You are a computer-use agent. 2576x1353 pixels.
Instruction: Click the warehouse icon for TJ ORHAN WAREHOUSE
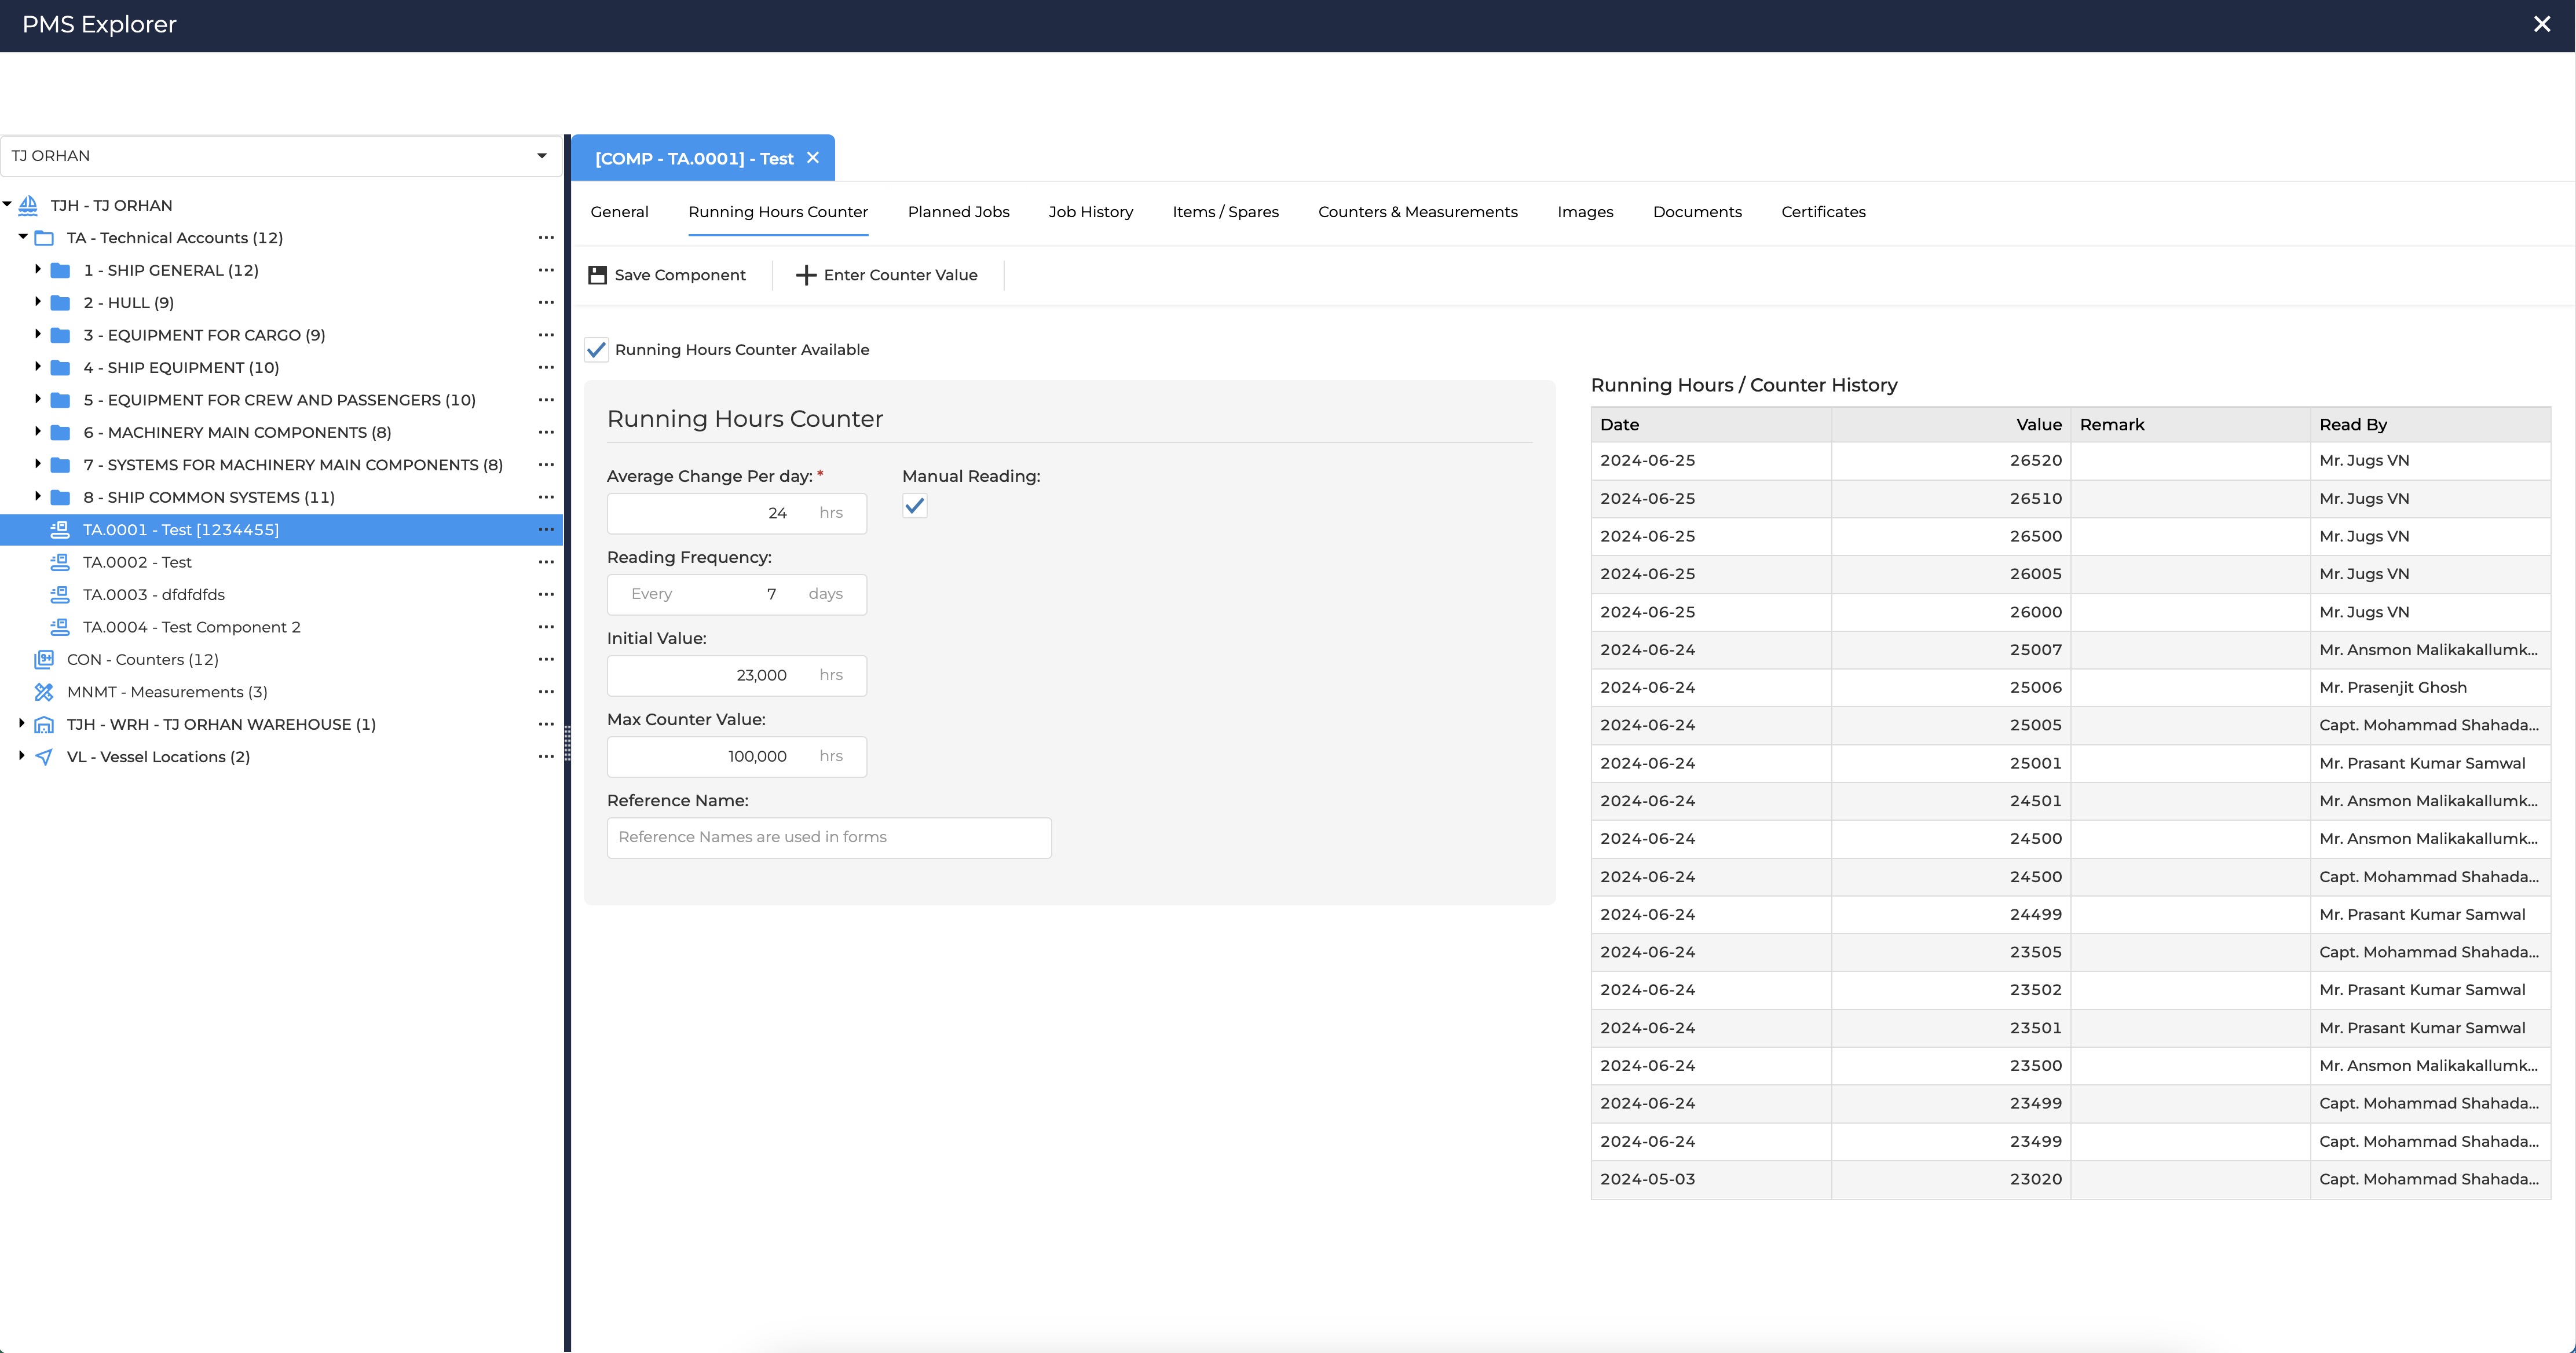(44, 725)
